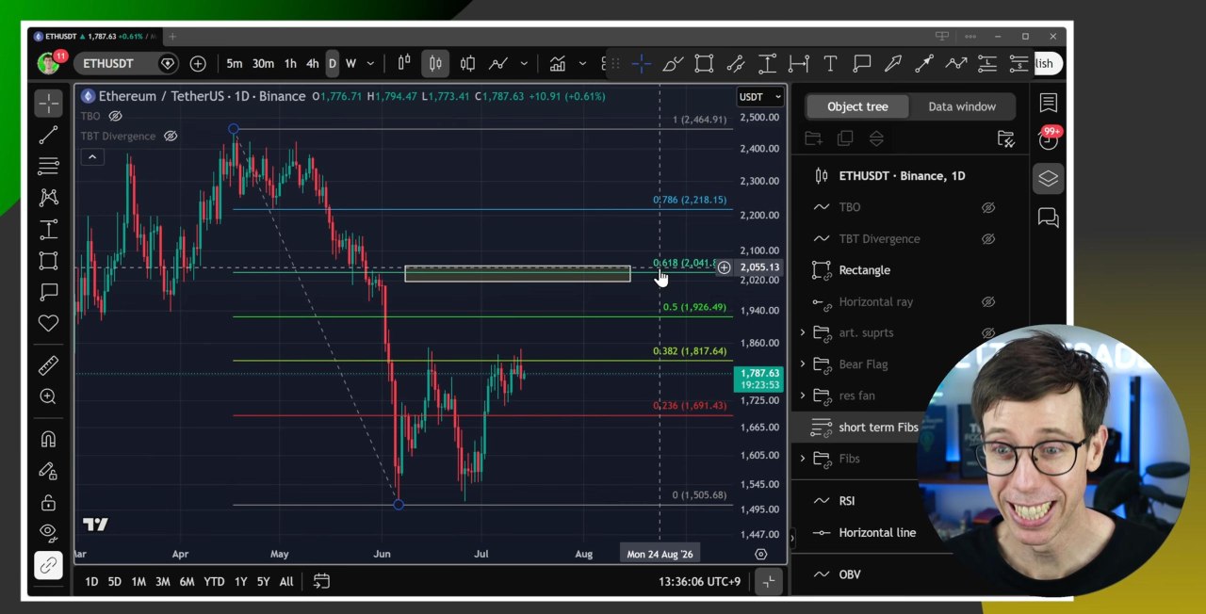
Task: Activate the zoom in tool
Action: tap(48, 396)
